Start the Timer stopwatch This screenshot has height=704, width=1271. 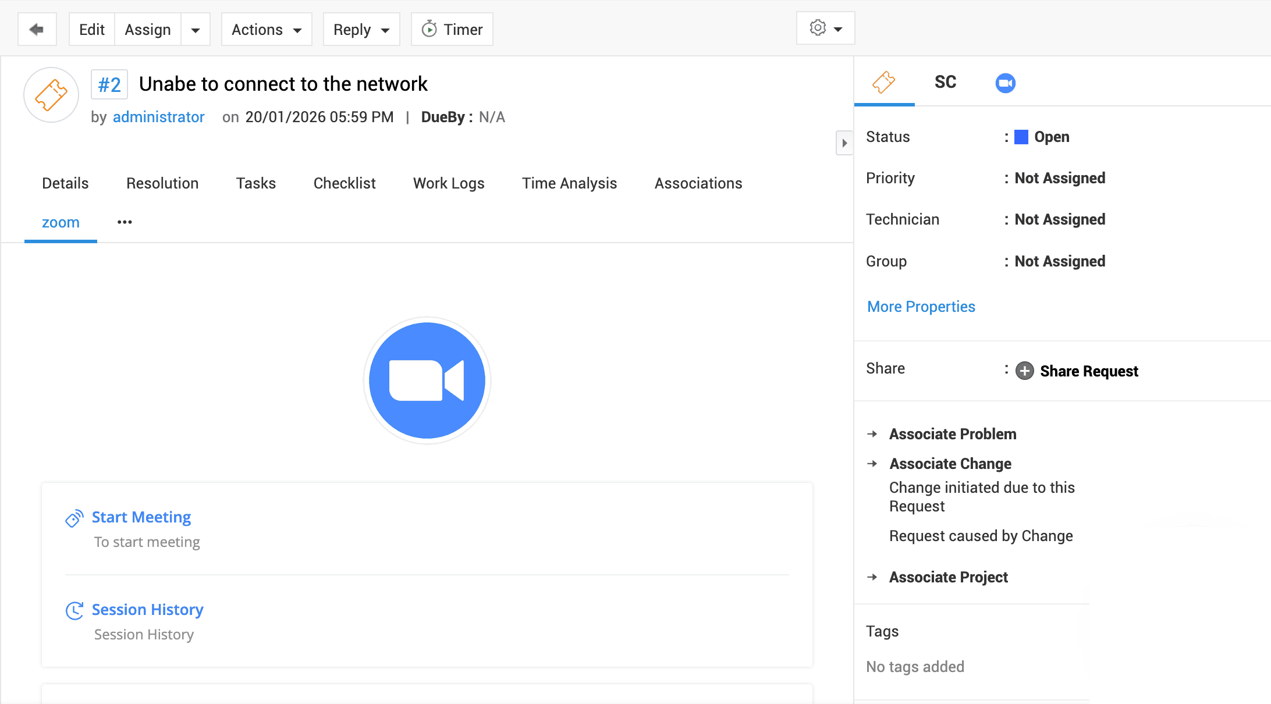[x=452, y=29]
